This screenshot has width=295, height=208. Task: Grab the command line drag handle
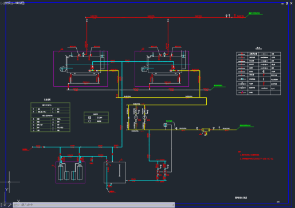click(1, 205)
